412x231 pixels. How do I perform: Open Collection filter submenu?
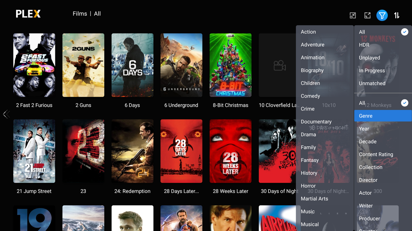tap(383, 167)
